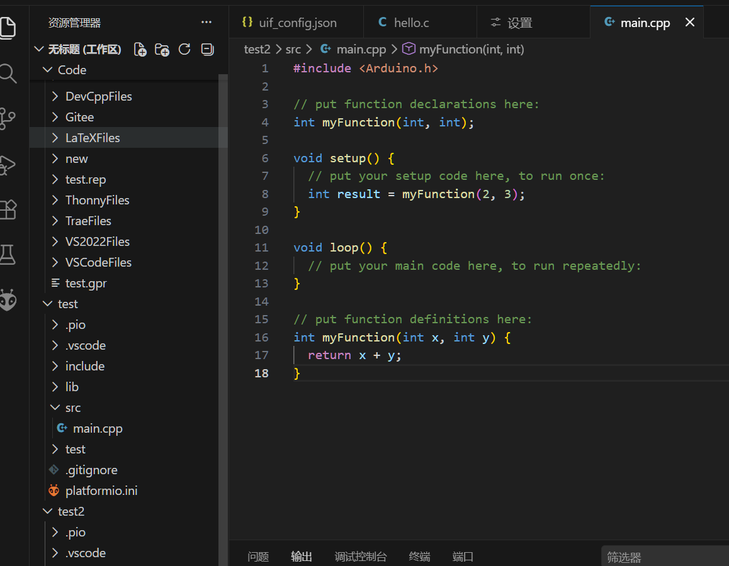The image size is (729, 566).
Task: Expand the .pio folder under test
Action: tap(55, 325)
